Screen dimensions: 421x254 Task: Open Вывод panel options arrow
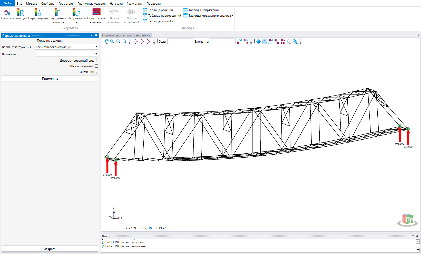pyautogui.click(x=413, y=236)
